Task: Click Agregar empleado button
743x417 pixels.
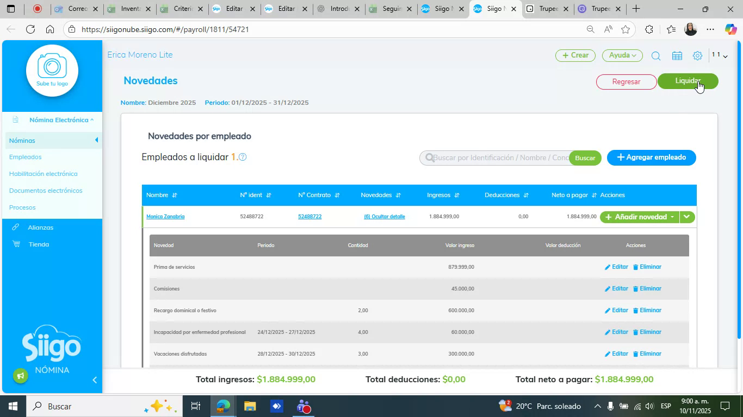Action: pyautogui.click(x=651, y=157)
